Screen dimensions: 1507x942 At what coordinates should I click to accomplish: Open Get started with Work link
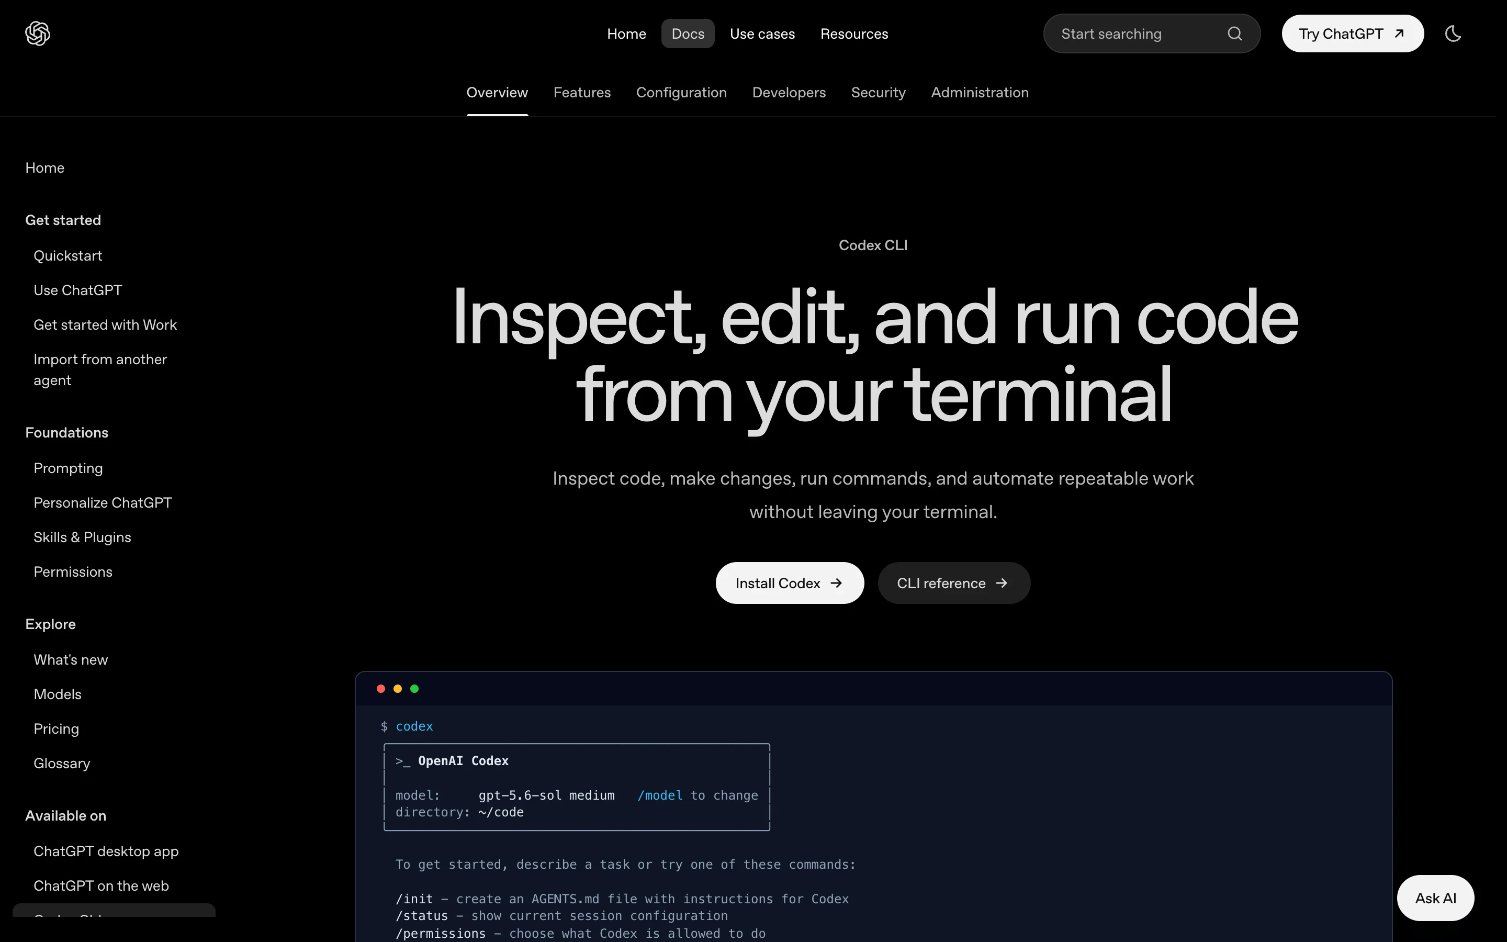tap(105, 324)
